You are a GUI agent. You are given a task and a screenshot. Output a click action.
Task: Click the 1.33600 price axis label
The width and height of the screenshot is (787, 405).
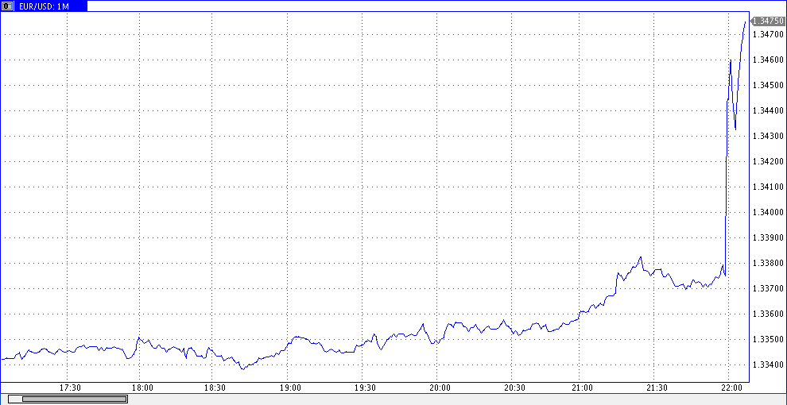(769, 314)
